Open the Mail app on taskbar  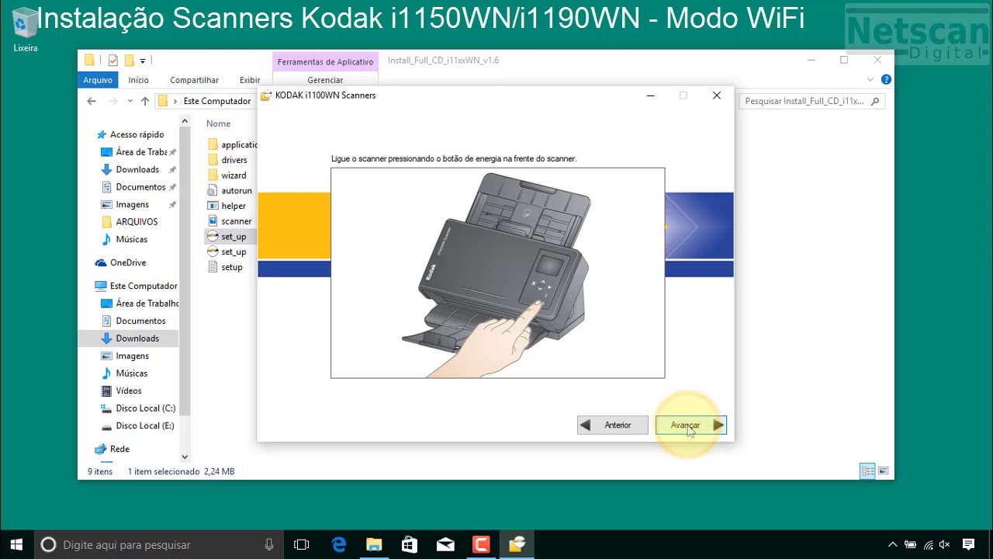pyautogui.click(x=445, y=544)
